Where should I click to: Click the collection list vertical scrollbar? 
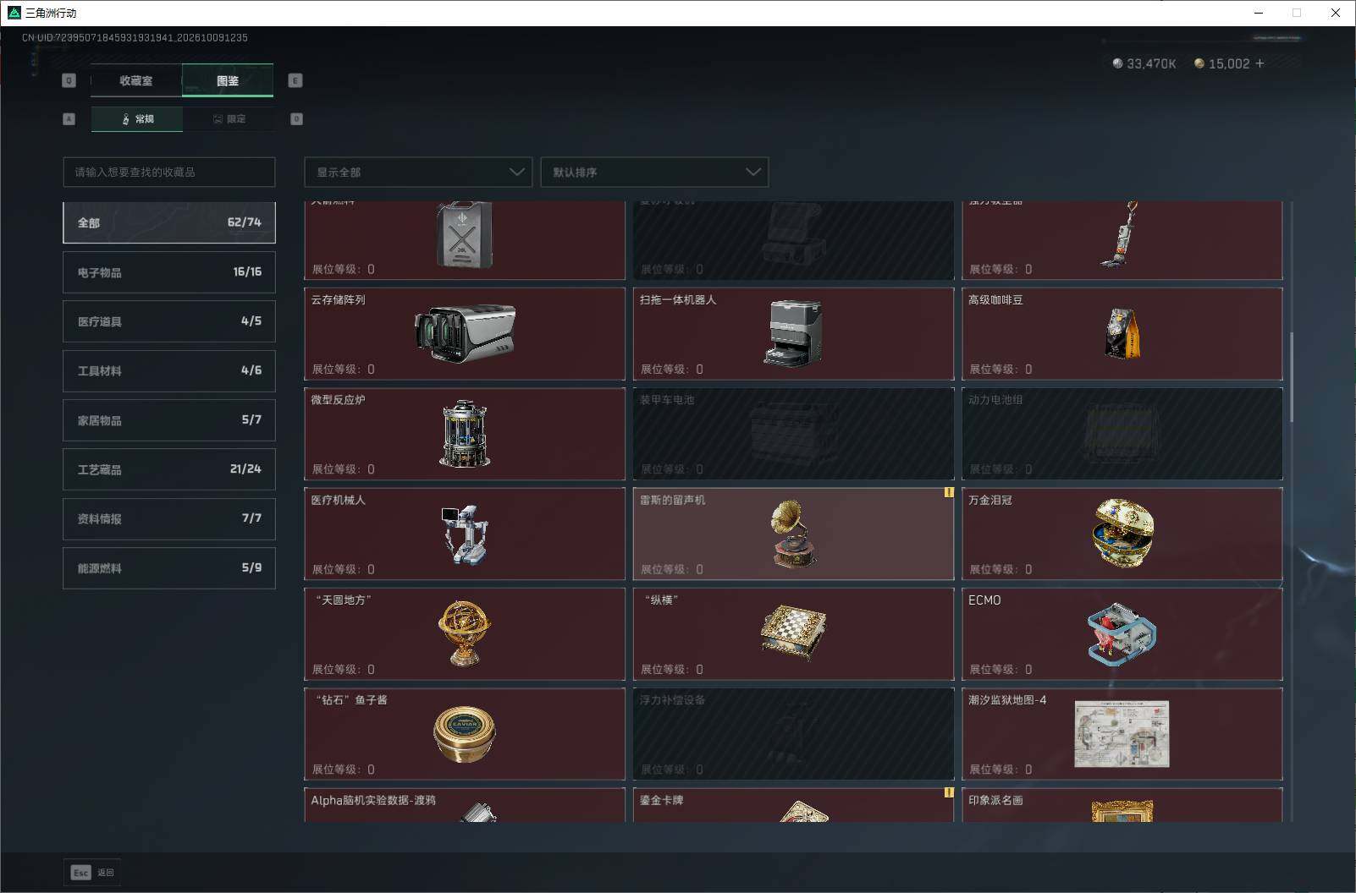[1292, 377]
